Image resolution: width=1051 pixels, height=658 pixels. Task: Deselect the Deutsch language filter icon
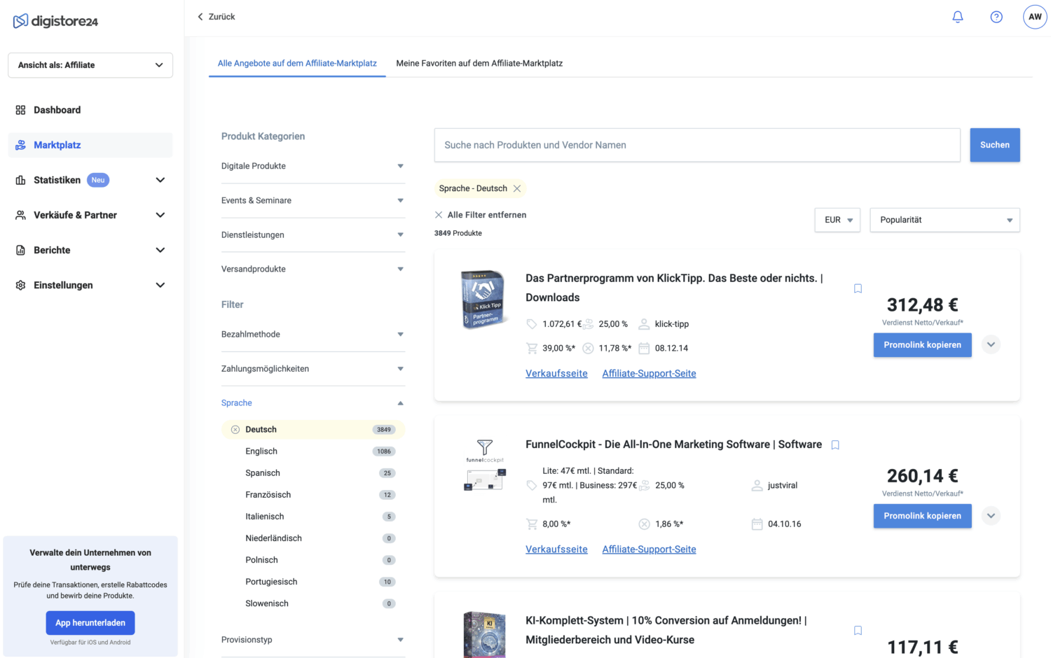click(x=235, y=430)
